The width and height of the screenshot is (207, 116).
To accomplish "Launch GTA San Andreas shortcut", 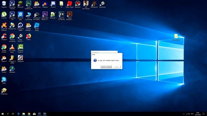I will point(86,5).
